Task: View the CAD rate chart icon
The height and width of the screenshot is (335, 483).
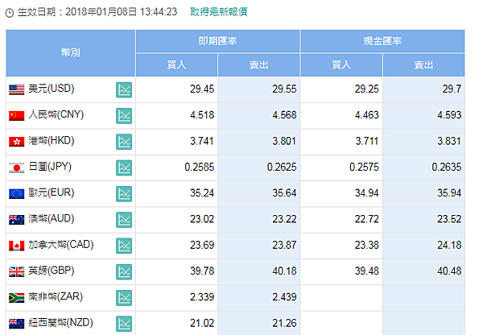Action: (x=124, y=246)
